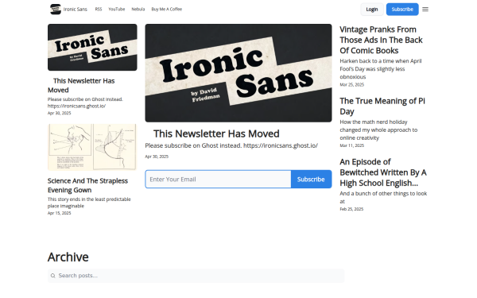Image resolution: width=477 pixels, height=298 pixels.
Task: Open the Nebula nav link
Action: pos(138,9)
